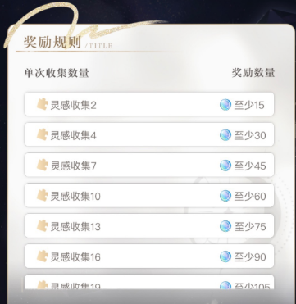Click puzzle piece icon beside 灵感收集4
Image resolution: width=296 pixels, height=304 pixels.
(x=43, y=134)
